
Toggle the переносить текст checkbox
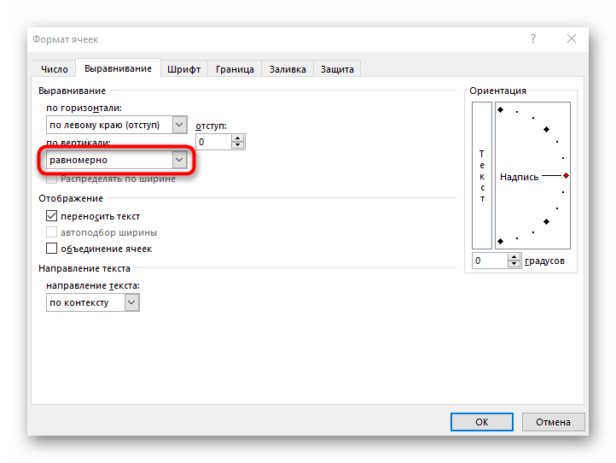51,216
